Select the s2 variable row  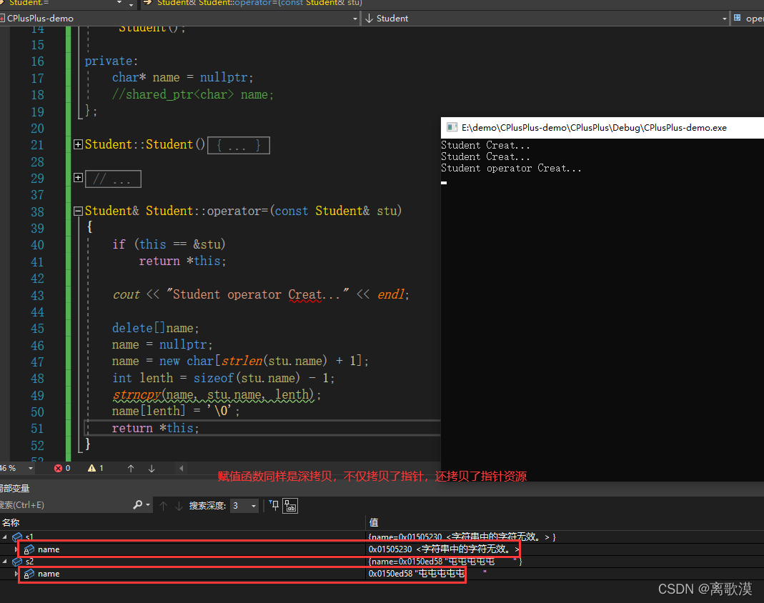coord(382,561)
